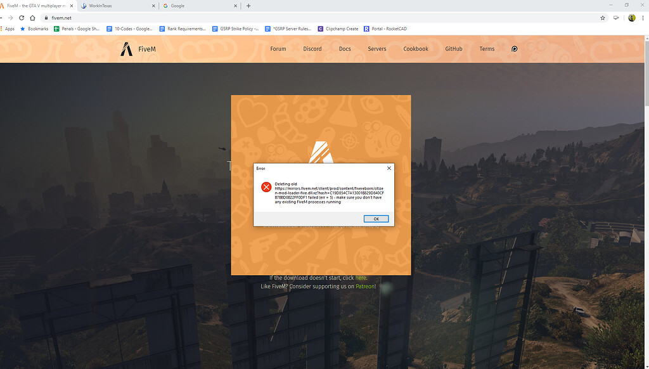
Task: Bookmark this page with the star icon
Action: point(602,18)
